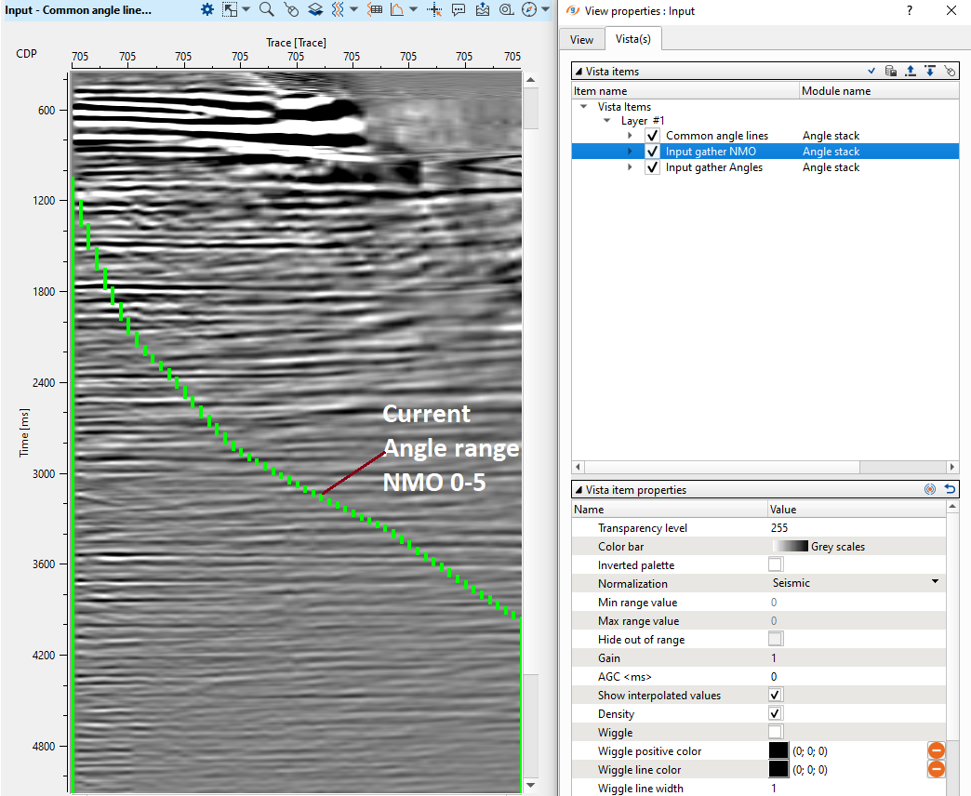This screenshot has height=796, width=971.
Task: Open the settings gear in the view toolbar
Action: [207, 9]
